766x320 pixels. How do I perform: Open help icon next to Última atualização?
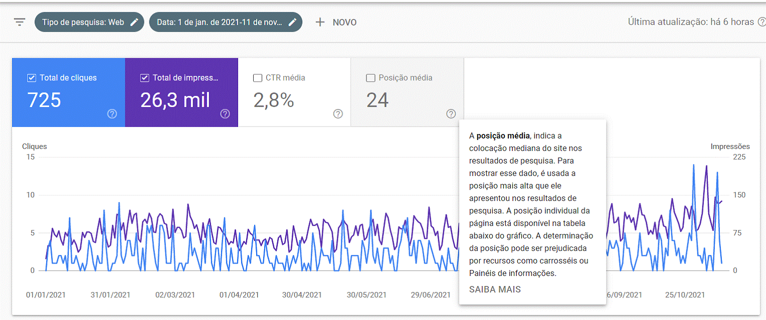coord(761,22)
